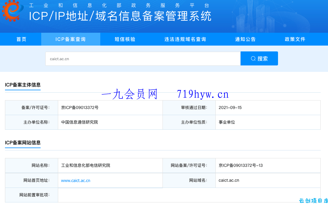Select the approval date 2021-09-15

230,108
